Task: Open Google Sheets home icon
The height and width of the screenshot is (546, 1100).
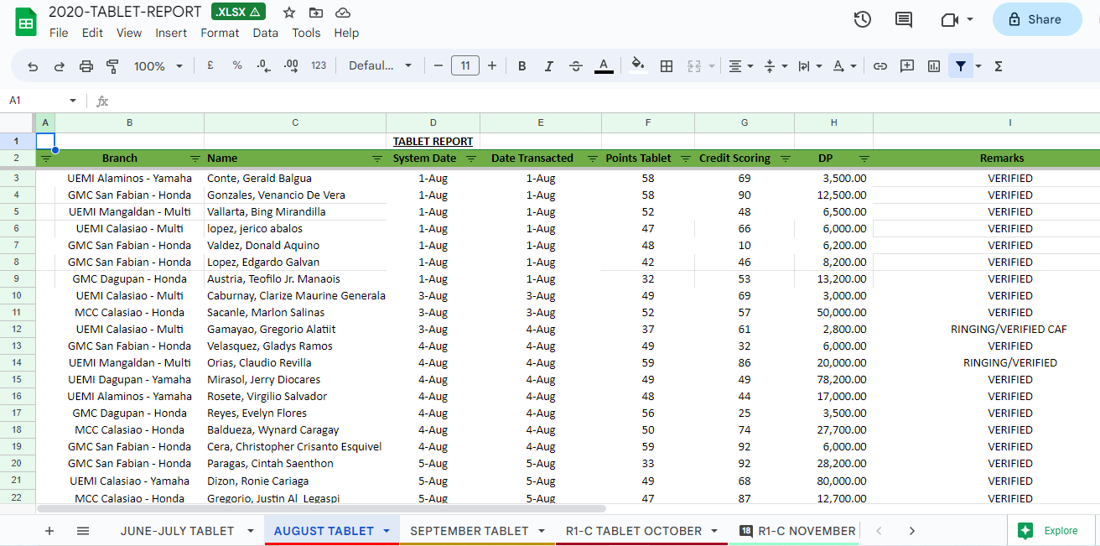Action: click(x=26, y=23)
